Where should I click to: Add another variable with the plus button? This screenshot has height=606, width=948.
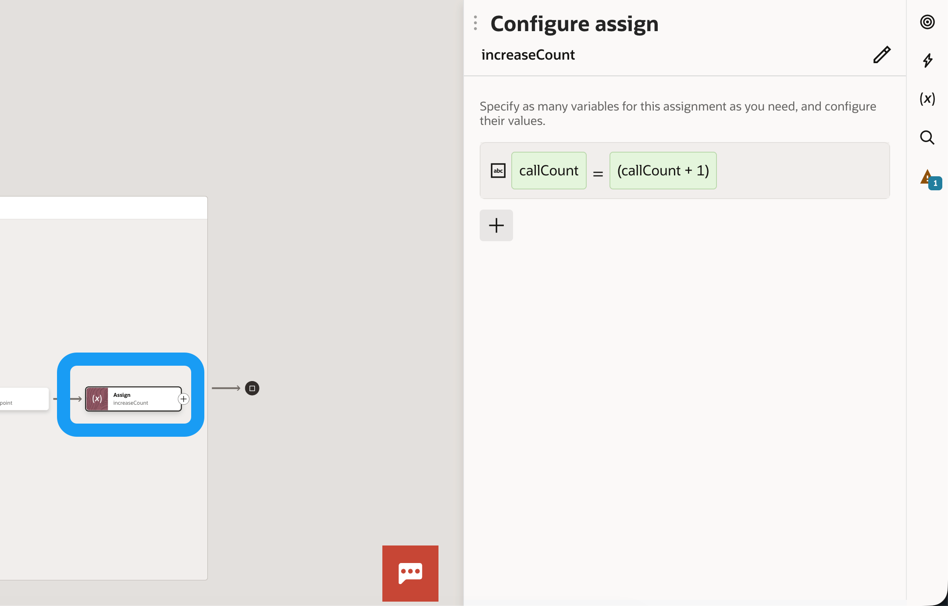(x=496, y=225)
